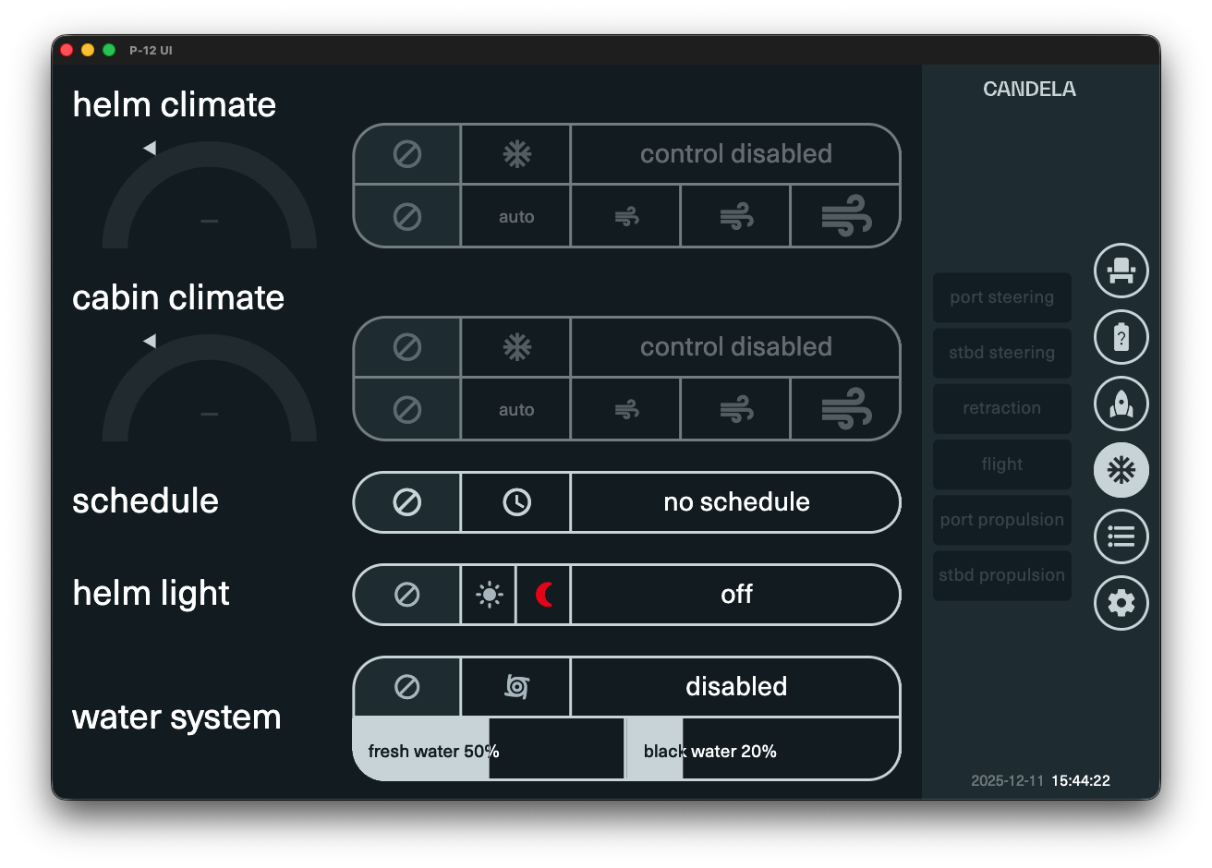Select the helm seat icon in the sidebar
1212x868 pixels.
[x=1121, y=271]
